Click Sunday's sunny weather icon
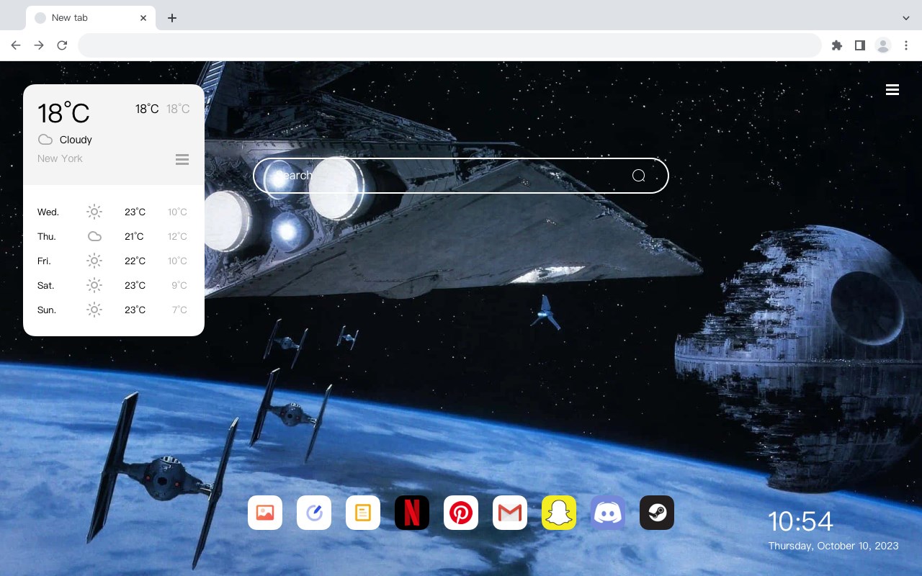922x576 pixels. point(94,310)
